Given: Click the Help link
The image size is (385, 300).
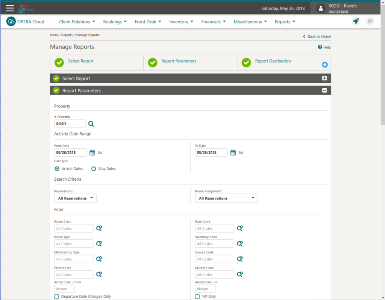Looking at the screenshot, I should (327, 47).
